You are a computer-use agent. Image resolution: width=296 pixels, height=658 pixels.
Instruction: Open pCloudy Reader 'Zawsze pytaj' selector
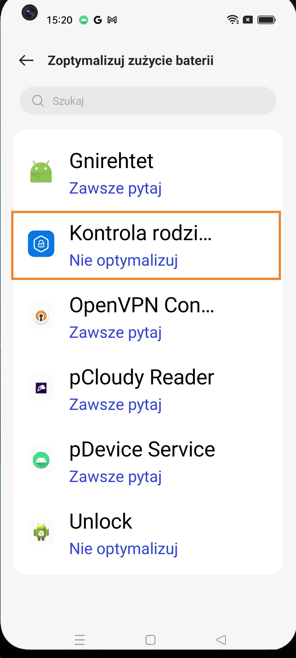pyautogui.click(x=115, y=405)
